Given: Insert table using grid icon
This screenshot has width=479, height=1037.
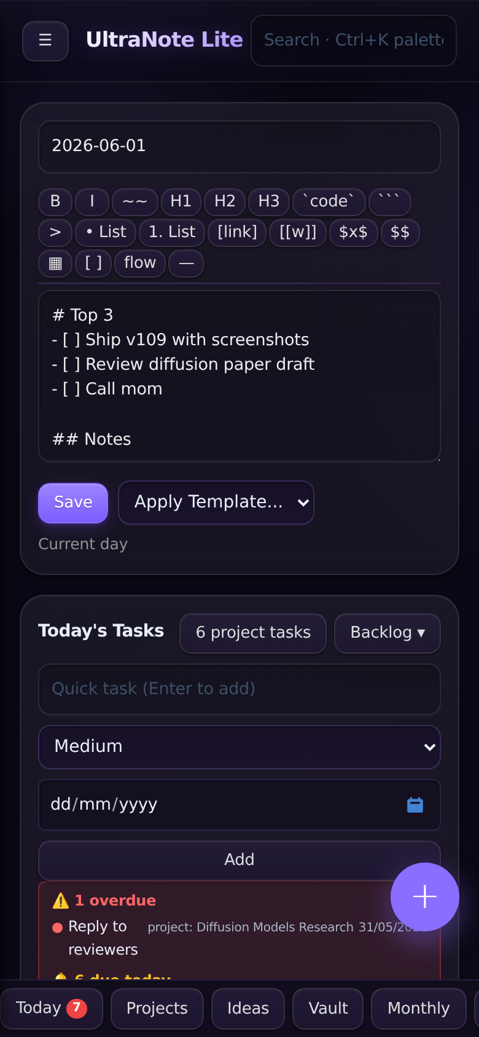Looking at the screenshot, I should (55, 264).
